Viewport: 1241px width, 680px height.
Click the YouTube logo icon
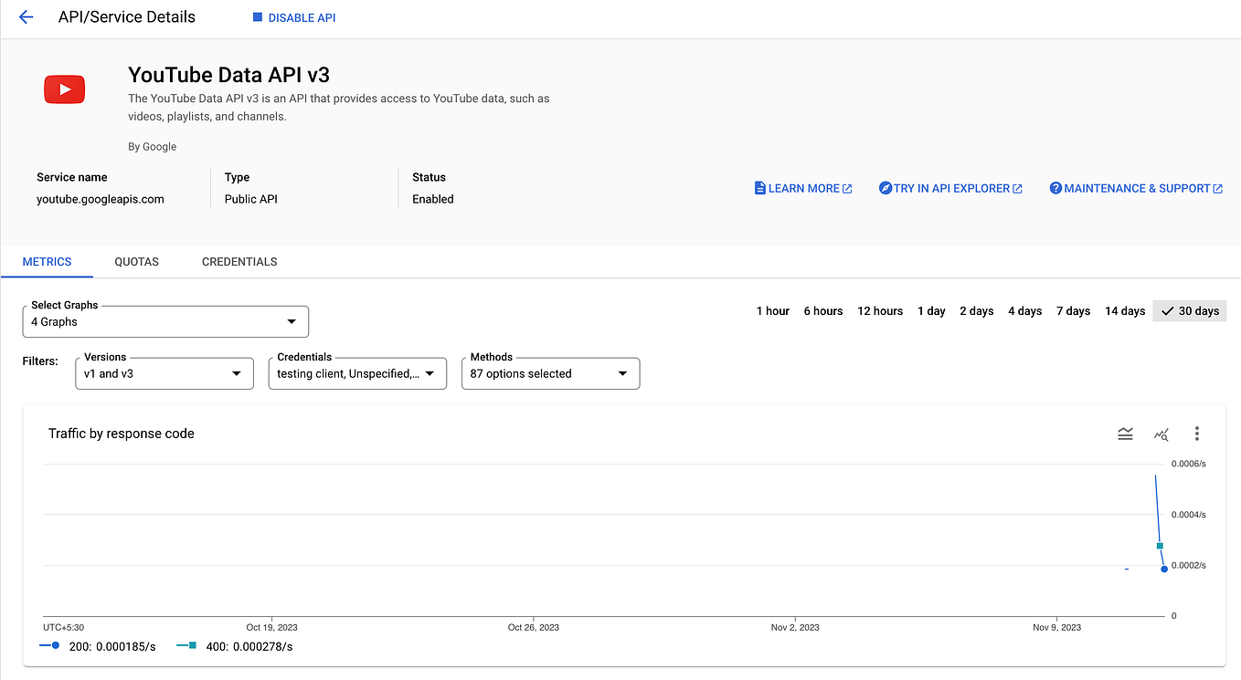[64, 89]
